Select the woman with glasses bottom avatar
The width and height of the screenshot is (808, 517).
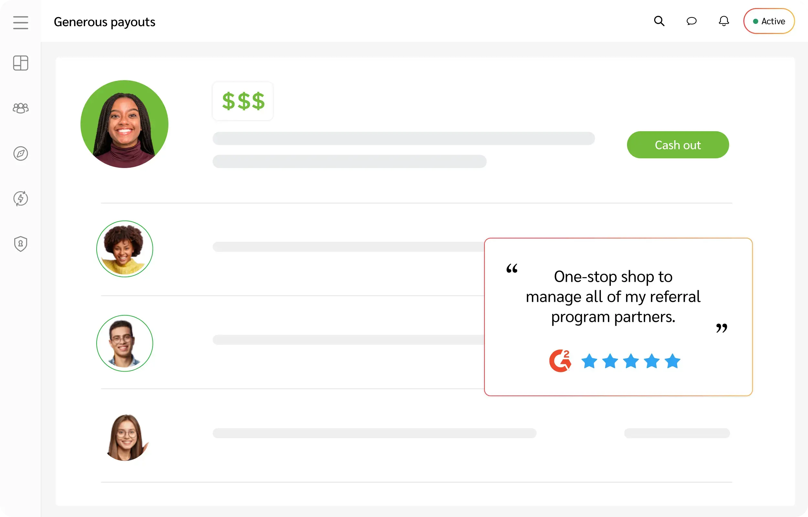(x=126, y=437)
